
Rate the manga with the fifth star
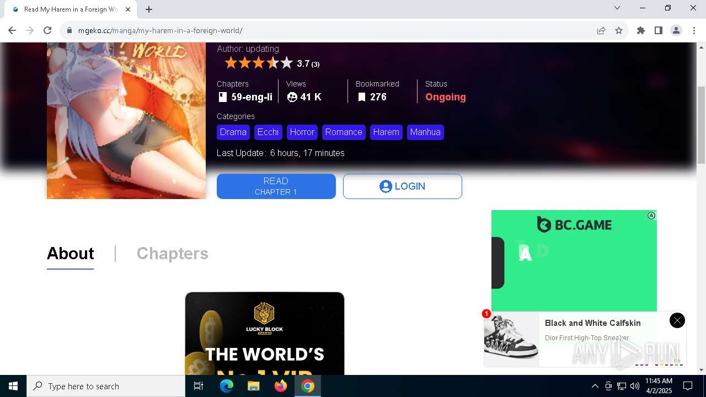(x=286, y=63)
